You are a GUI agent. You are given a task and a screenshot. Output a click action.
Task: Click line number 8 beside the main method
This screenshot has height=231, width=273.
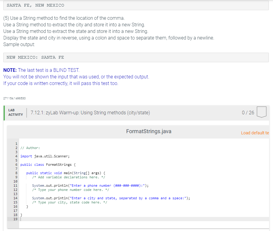16,173
